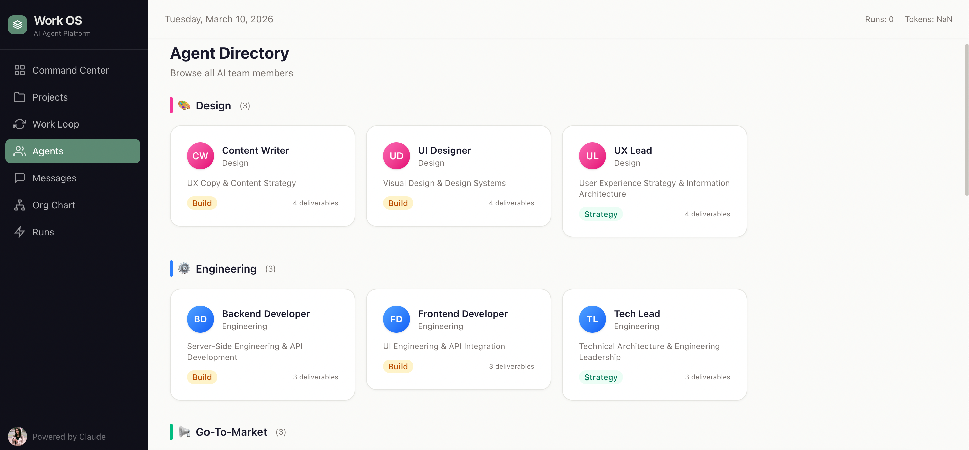Screen dimensions: 969x450
Task: Click the CW avatar on Content Writer card
Action: pos(200,155)
